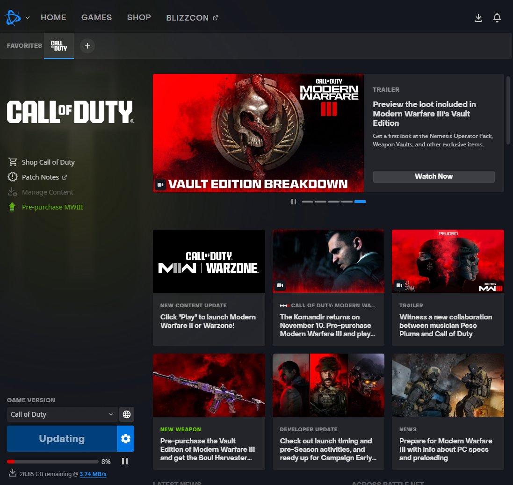Click the green Pre-purchase MWIII arrow icon
The image size is (513, 485).
(12, 207)
